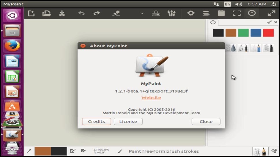Pick the blue recent color swatch

click(x=256, y=33)
